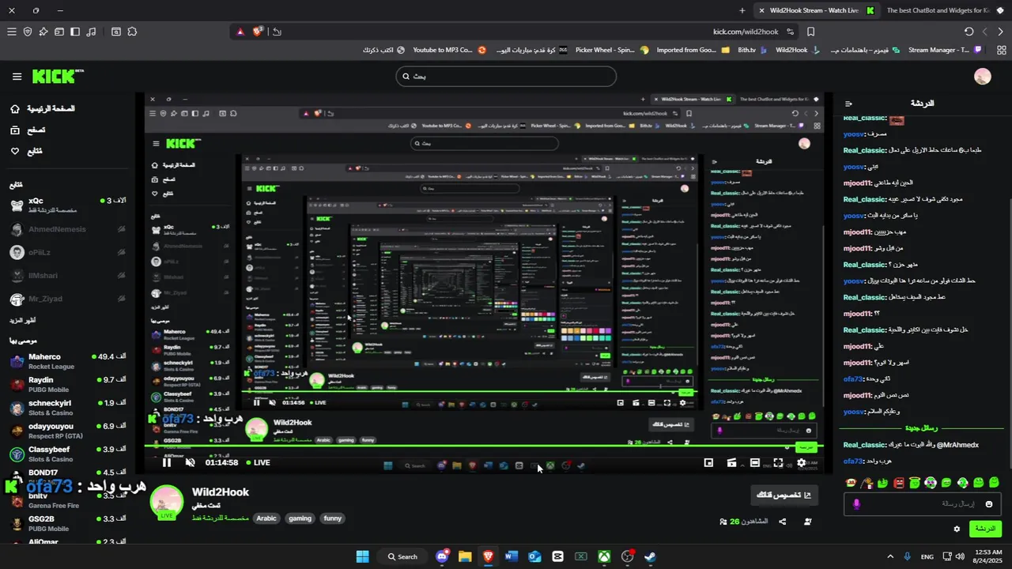Image resolution: width=1012 pixels, height=569 pixels.
Task: Select the Arabic tag
Action: click(x=266, y=518)
